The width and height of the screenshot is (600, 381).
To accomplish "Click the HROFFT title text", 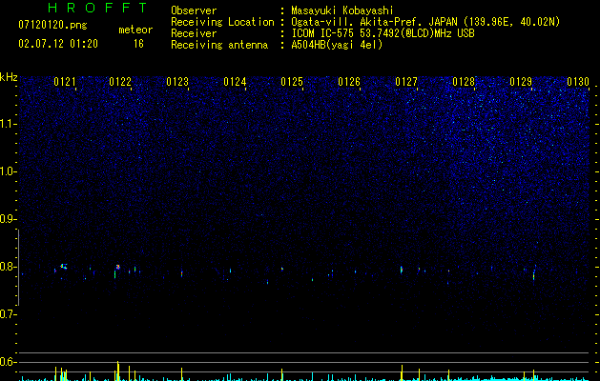I will pos(97,8).
